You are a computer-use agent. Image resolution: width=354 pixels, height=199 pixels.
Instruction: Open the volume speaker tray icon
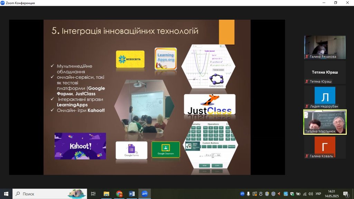(311, 194)
